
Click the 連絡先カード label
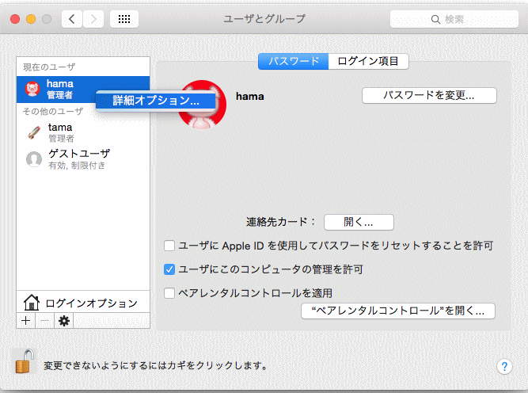coord(280,222)
